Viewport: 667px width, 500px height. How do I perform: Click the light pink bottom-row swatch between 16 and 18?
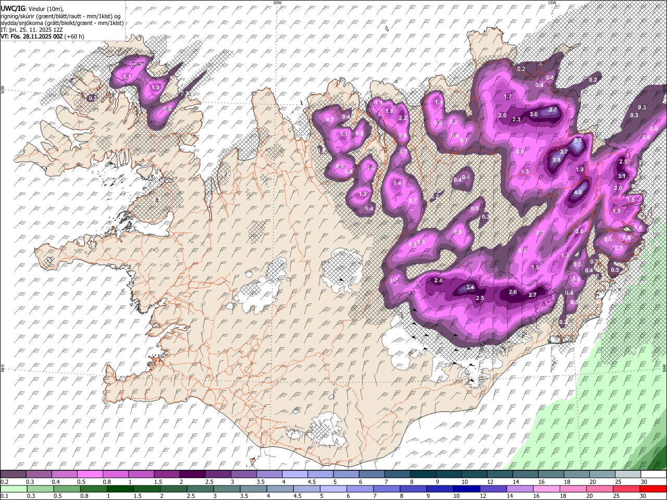pos(547,489)
